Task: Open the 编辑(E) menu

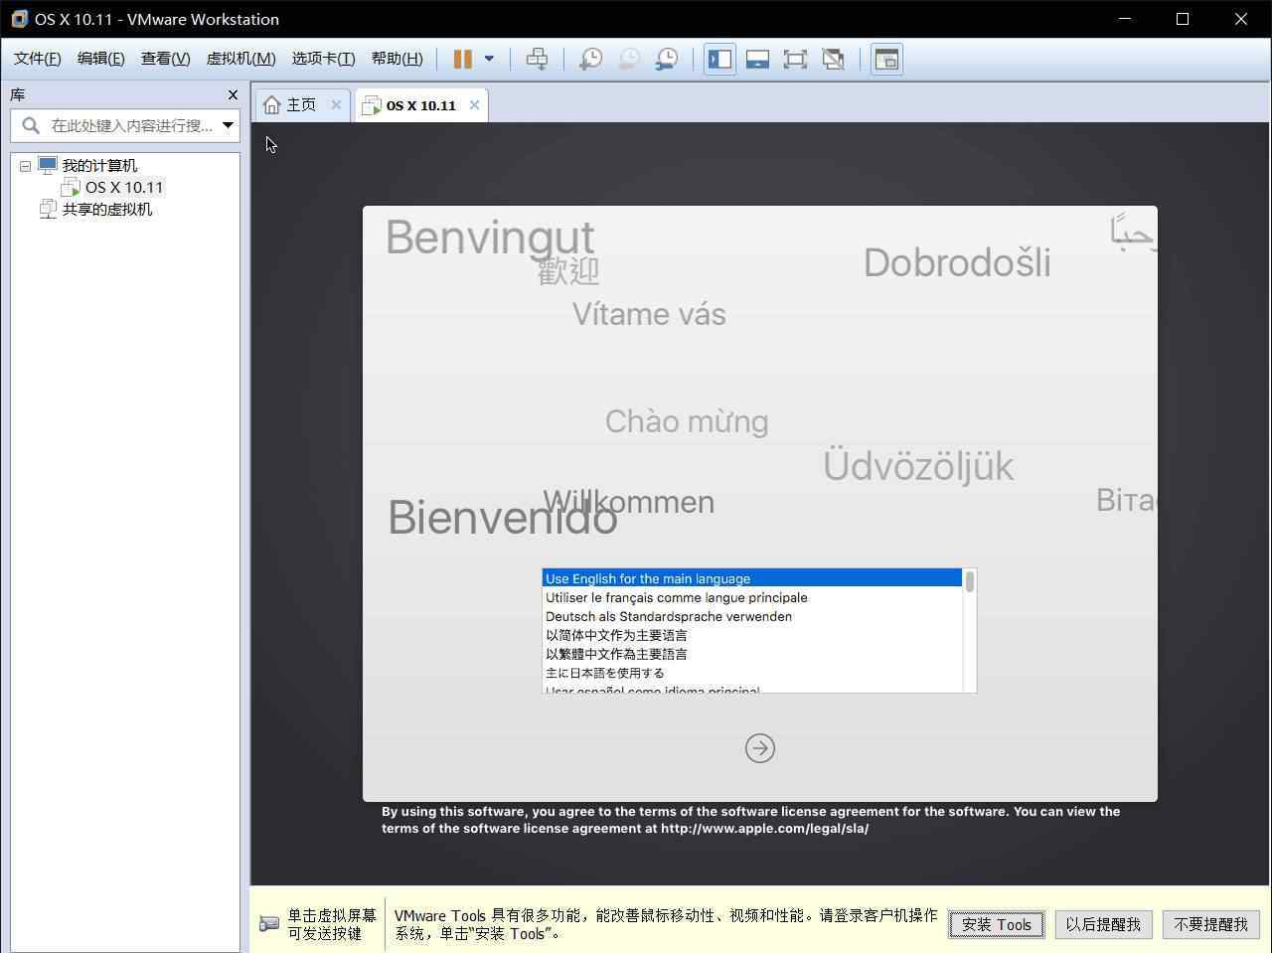Action: coord(101,59)
